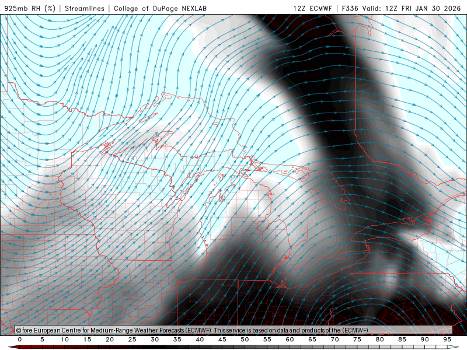Select the "Streamlines" label in header
467x350 pixels.
click(x=85, y=8)
